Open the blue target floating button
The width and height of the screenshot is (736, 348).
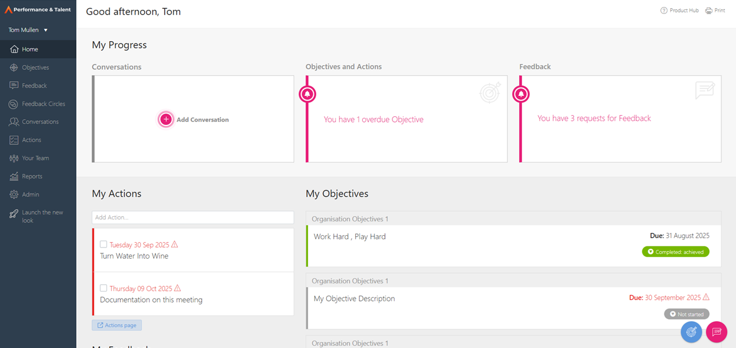(691, 332)
